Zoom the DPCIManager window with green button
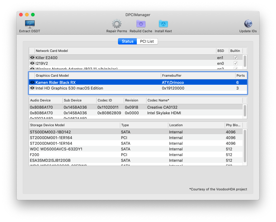276x222 pixels. tap(33, 15)
